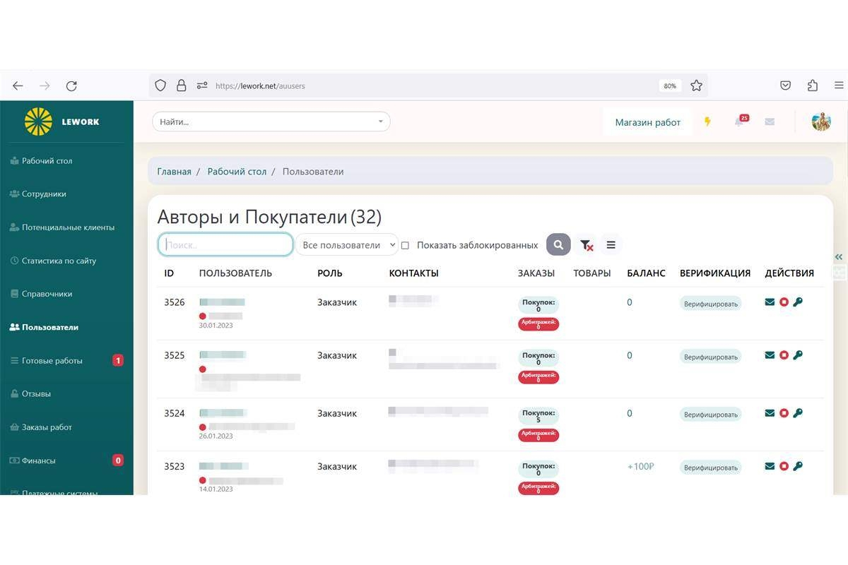Open the header messages envelope icon
Screen dimensions: 848x565
770,121
